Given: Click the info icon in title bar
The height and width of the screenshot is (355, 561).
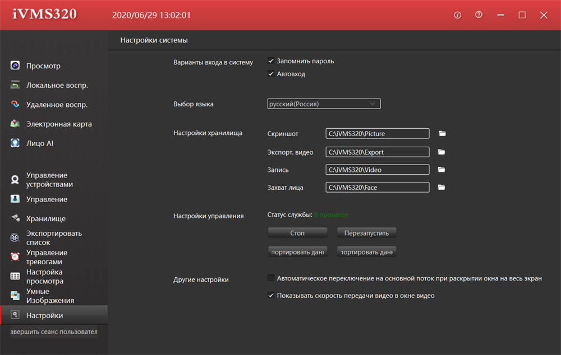Looking at the screenshot, I should 457,15.
